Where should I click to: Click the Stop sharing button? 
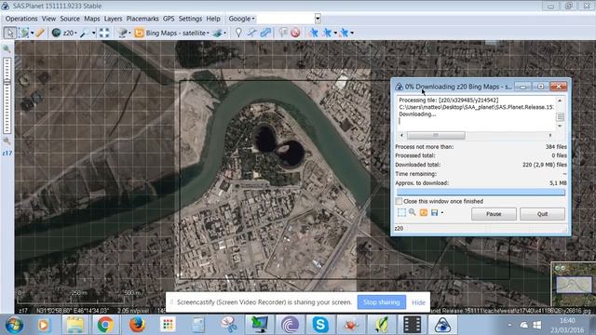tap(382, 302)
